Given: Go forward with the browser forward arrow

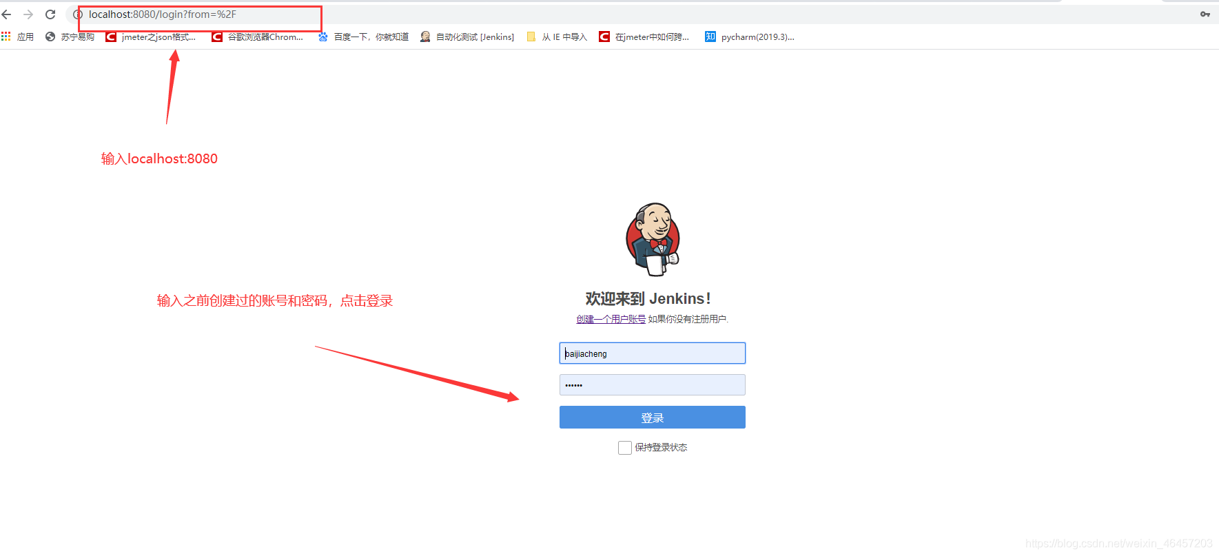Looking at the screenshot, I should point(28,14).
